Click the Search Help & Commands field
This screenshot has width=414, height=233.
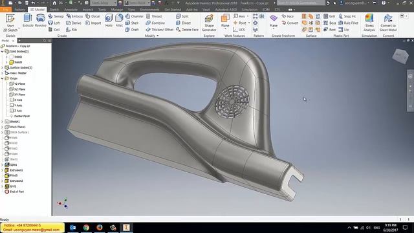(301, 3)
